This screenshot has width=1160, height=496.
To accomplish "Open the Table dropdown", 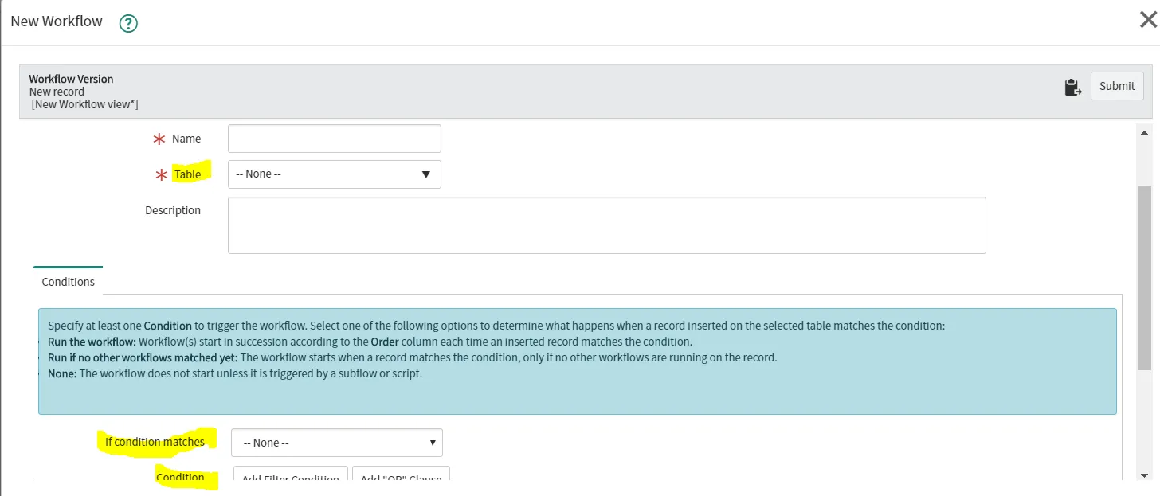I will (334, 174).
